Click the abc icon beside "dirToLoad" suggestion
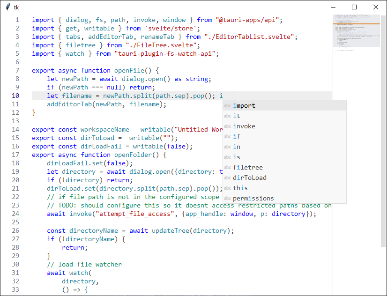 (227, 178)
